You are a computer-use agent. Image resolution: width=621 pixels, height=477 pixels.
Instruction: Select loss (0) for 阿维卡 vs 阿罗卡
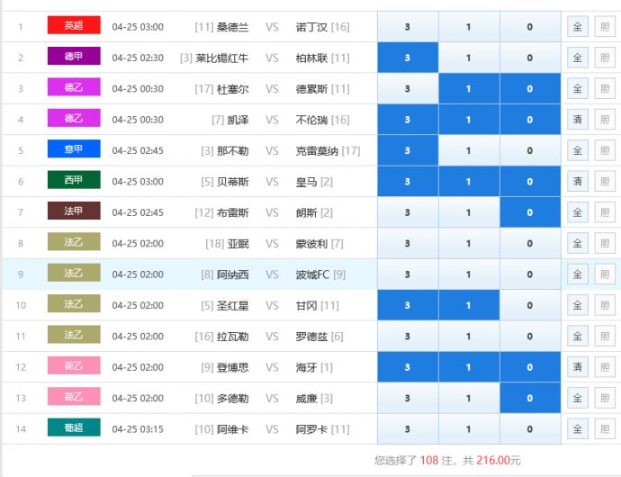point(529,429)
